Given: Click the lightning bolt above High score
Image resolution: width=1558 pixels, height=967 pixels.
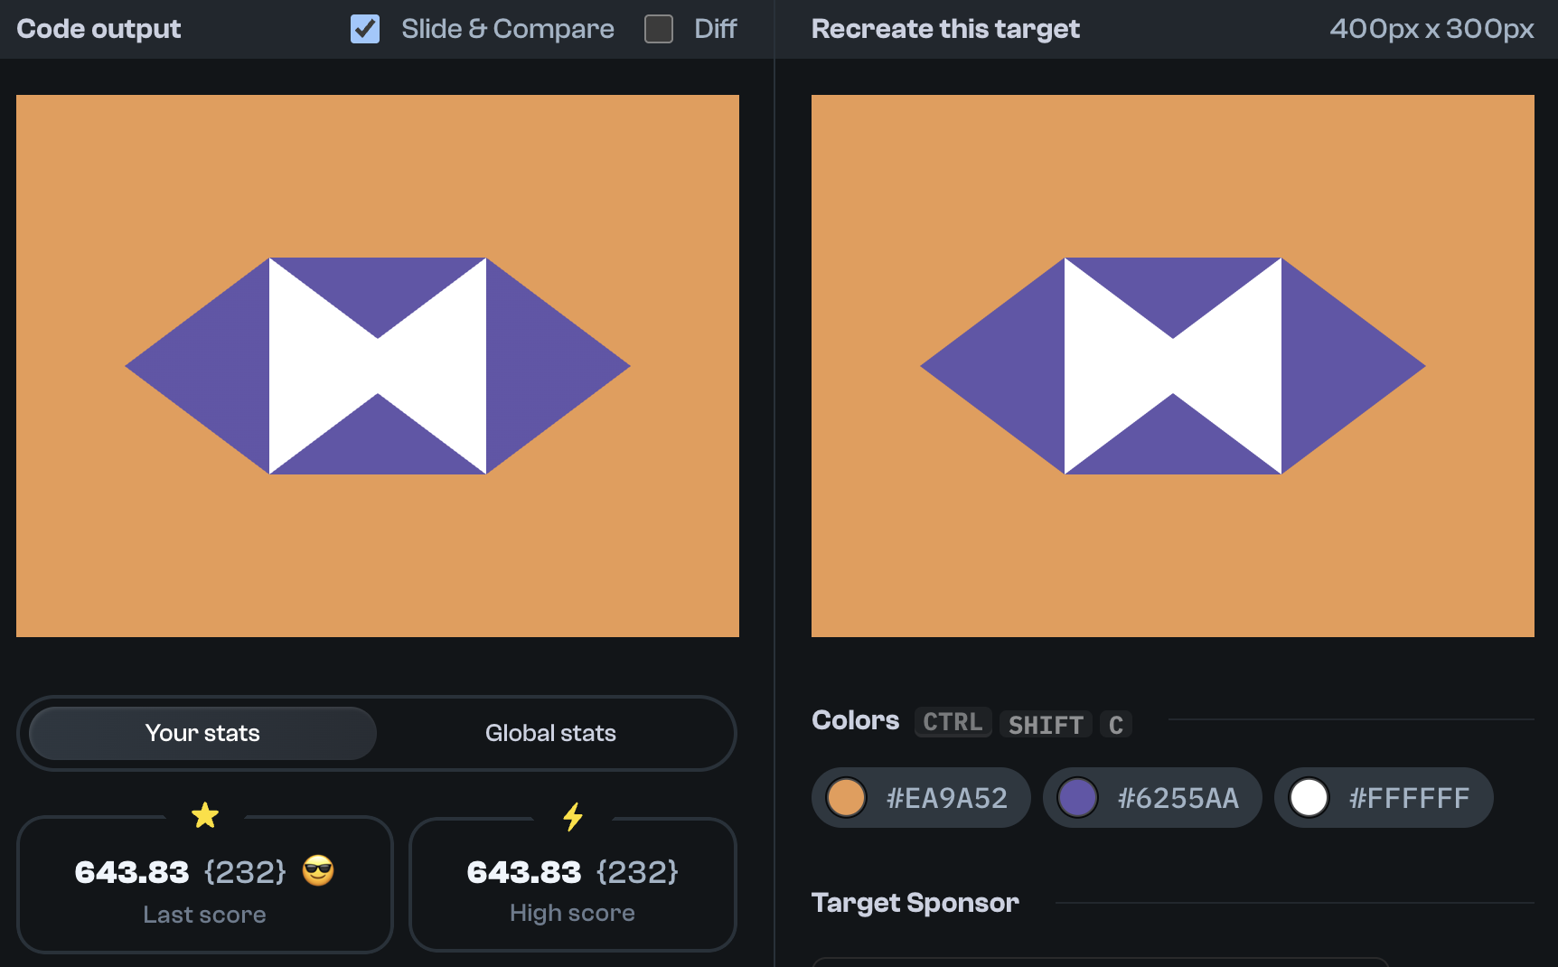Looking at the screenshot, I should [572, 816].
